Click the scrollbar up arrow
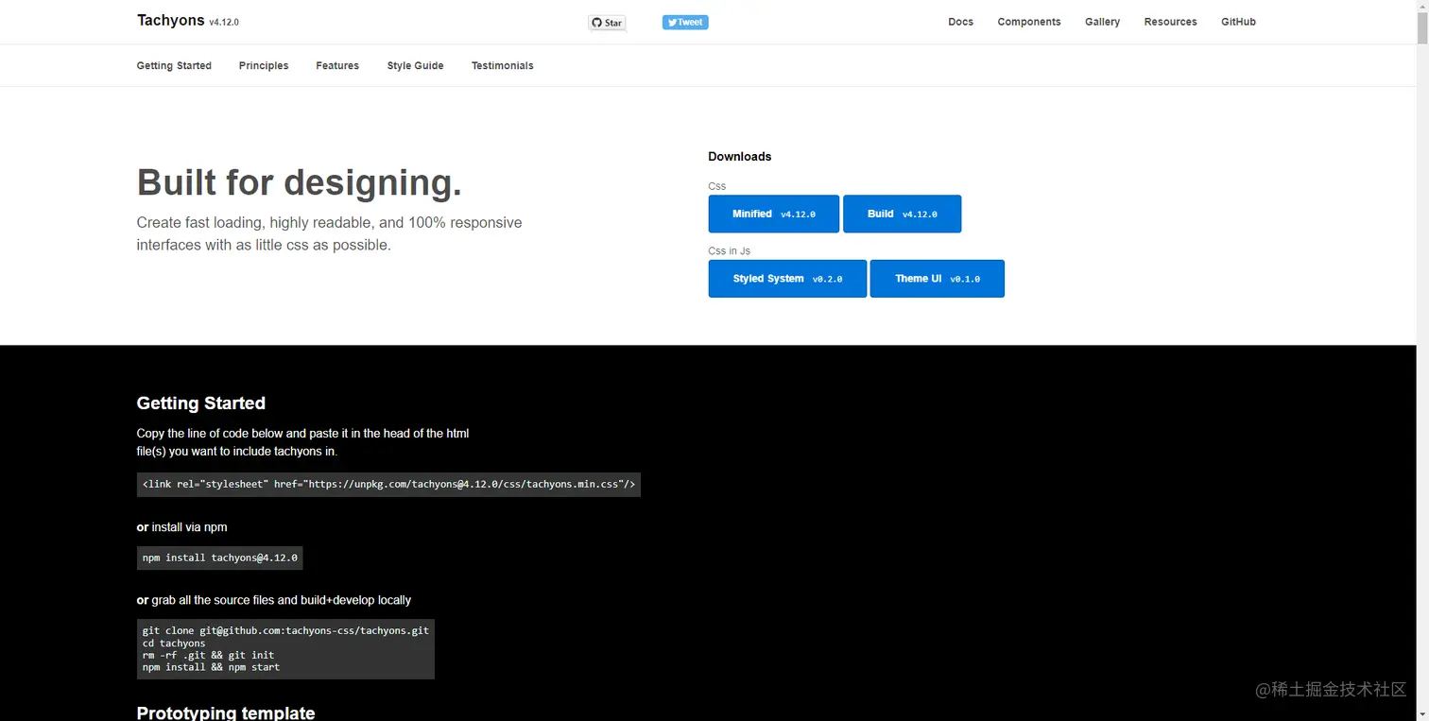 1422,8
